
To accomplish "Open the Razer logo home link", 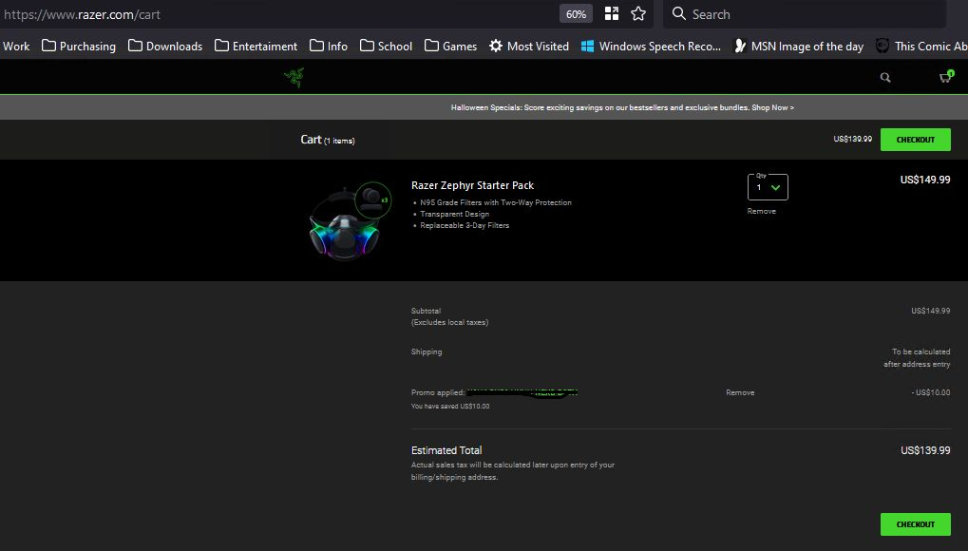I will pyautogui.click(x=294, y=77).
